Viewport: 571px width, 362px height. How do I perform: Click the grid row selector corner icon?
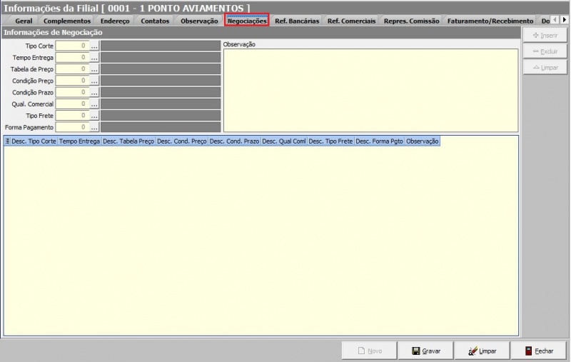(x=7, y=141)
